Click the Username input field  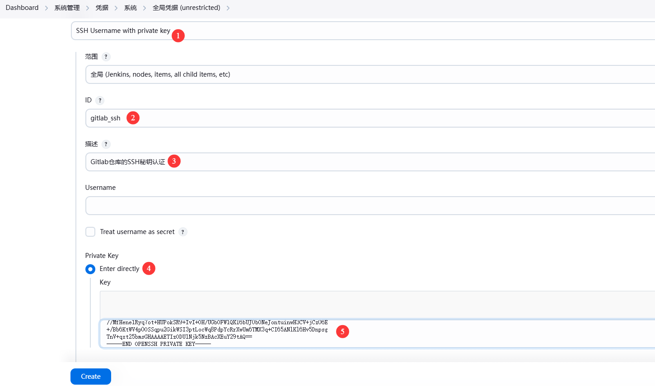point(361,206)
